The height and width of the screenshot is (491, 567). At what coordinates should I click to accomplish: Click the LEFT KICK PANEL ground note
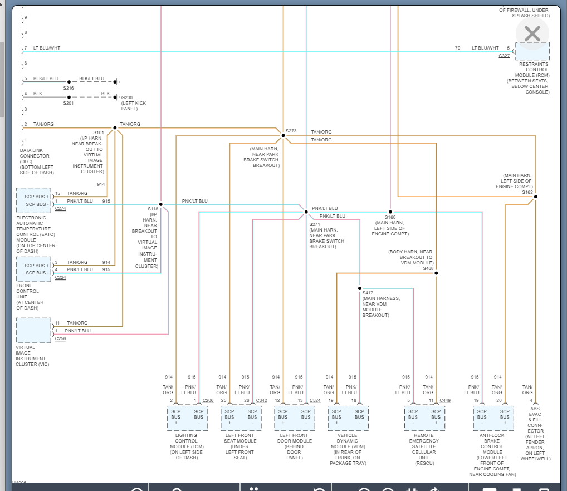pos(134,106)
